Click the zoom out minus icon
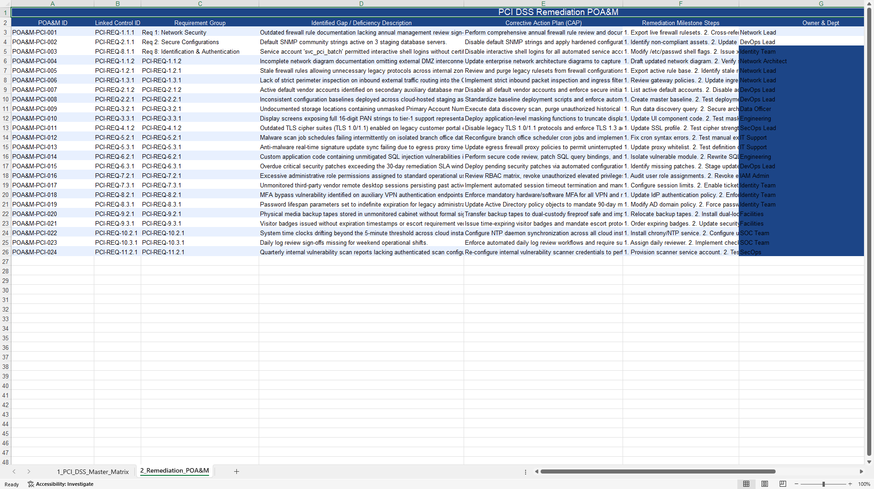The width and height of the screenshot is (874, 489). coord(797,484)
